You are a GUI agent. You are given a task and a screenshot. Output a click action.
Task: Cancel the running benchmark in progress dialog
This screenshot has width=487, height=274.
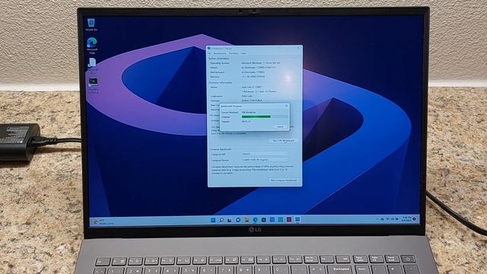(x=280, y=127)
